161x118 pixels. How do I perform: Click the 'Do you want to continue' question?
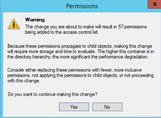tap(53, 94)
